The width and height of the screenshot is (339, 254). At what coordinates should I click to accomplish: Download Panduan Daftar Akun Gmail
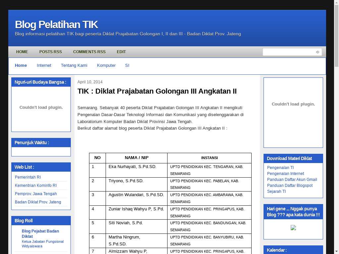[292, 180]
